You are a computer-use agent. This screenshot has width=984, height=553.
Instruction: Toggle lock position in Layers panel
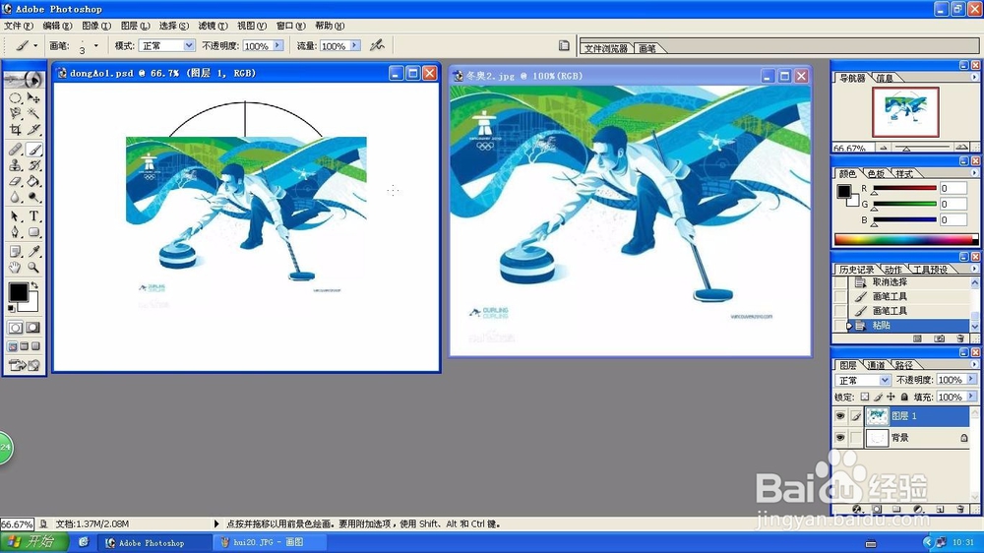tap(892, 397)
